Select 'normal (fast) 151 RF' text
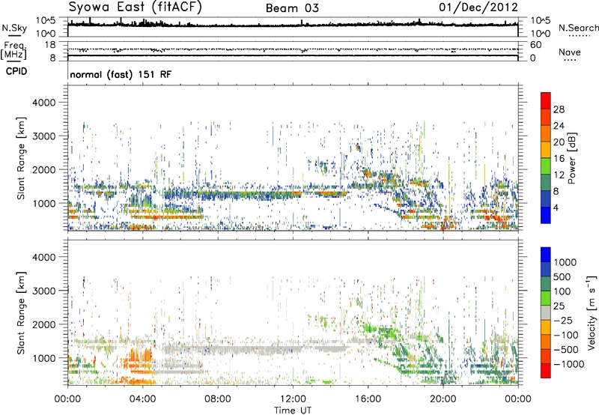The image size is (599, 415). coord(121,74)
